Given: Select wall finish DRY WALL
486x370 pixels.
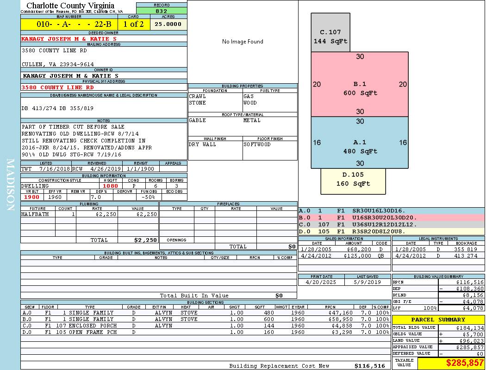Looking at the screenshot, I should point(202,145).
